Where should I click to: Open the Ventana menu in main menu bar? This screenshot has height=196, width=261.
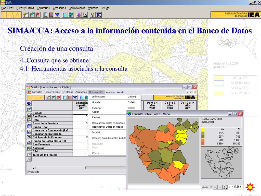point(93,8)
